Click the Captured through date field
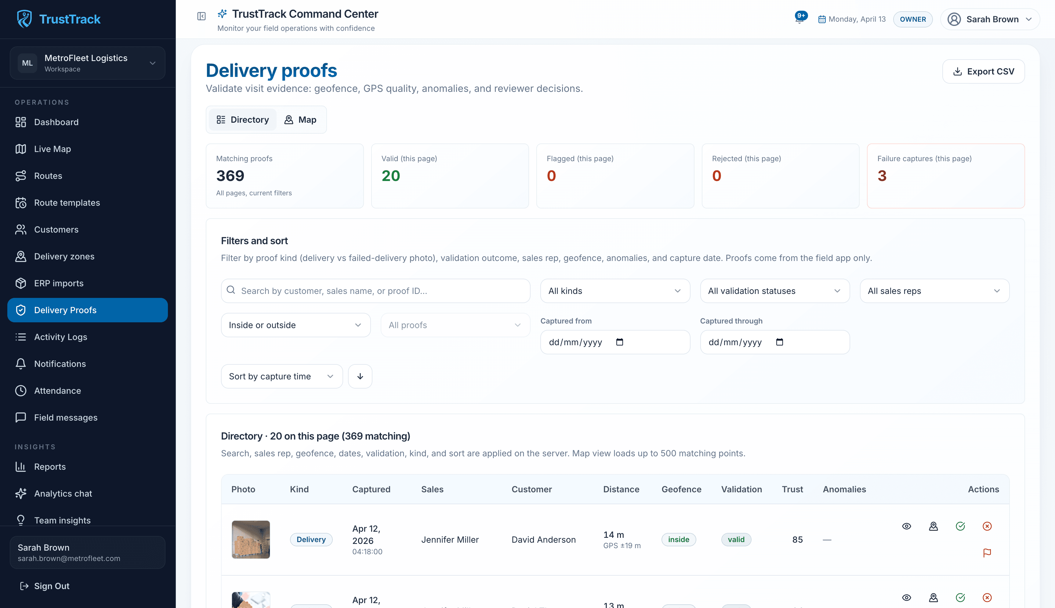The image size is (1055, 608). point(775,342)
